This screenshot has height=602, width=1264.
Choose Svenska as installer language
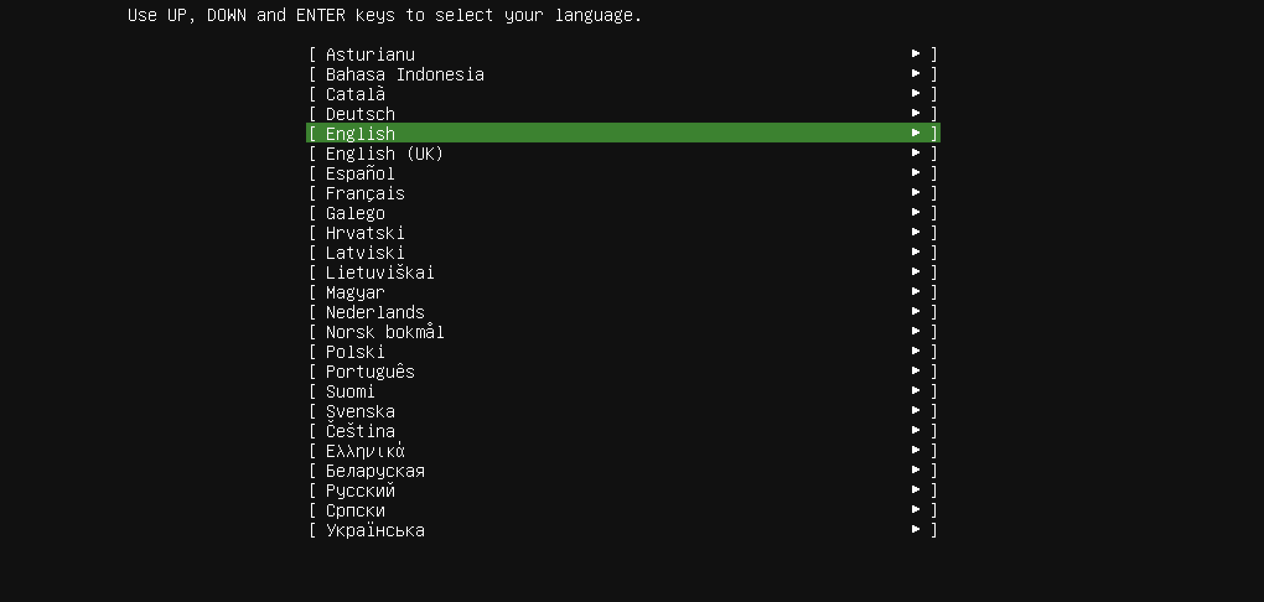tap(623, 411)
